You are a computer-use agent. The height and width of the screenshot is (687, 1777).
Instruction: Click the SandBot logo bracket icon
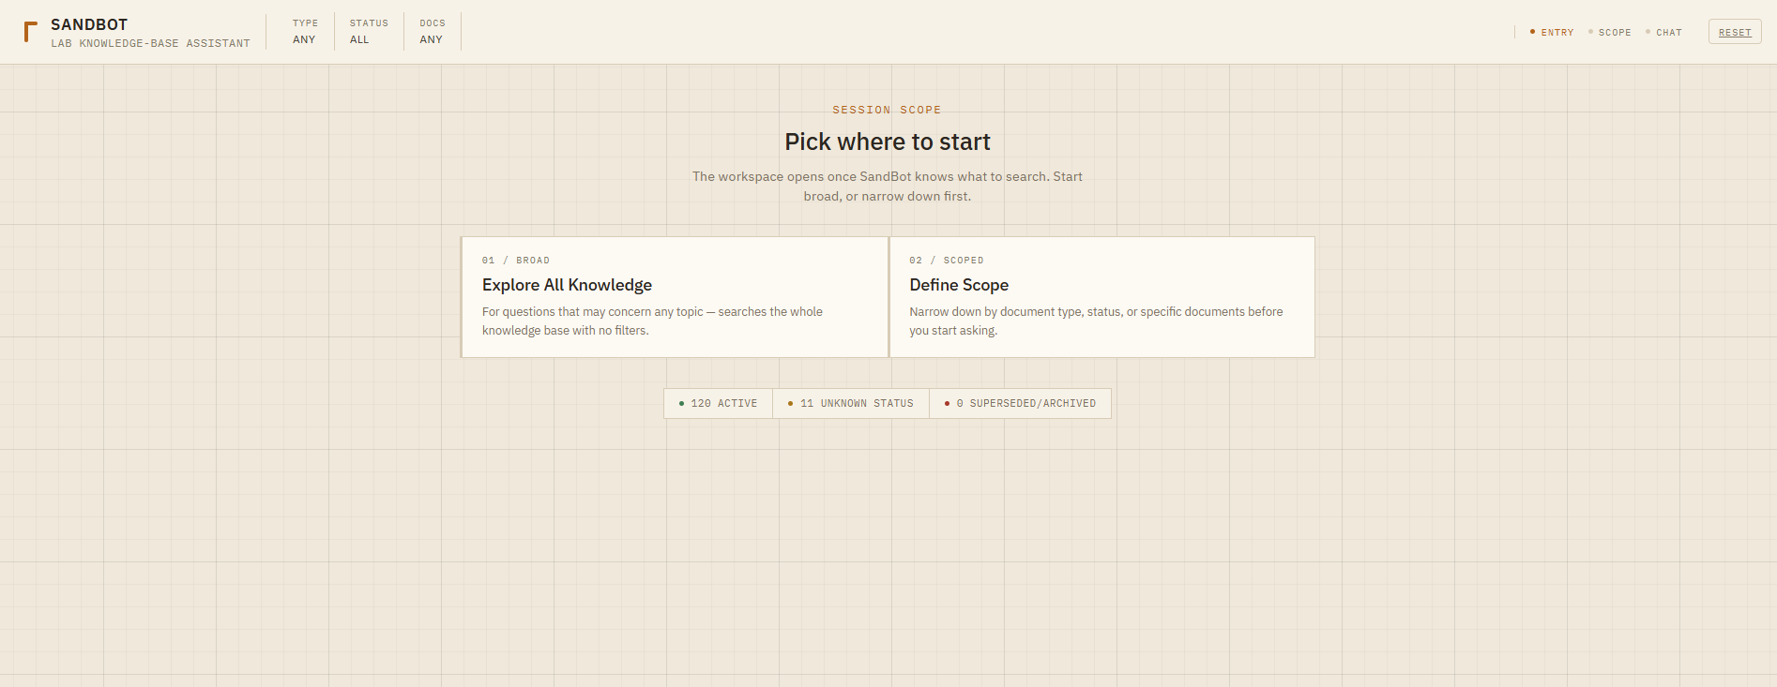point(31,32)
